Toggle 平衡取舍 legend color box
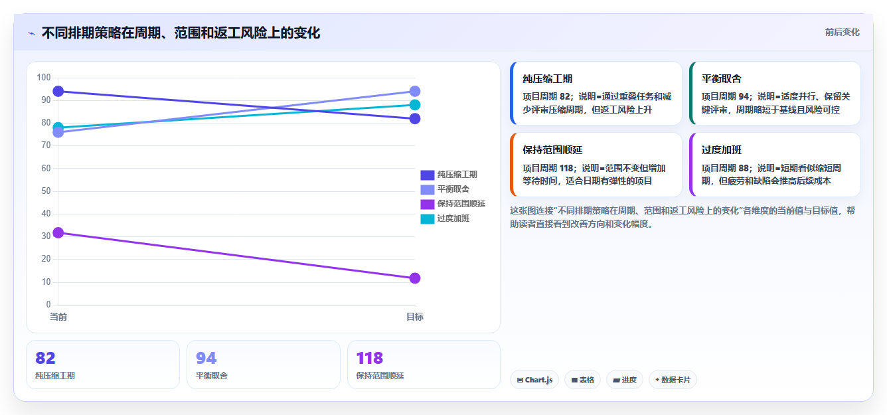 coord(428,189)
